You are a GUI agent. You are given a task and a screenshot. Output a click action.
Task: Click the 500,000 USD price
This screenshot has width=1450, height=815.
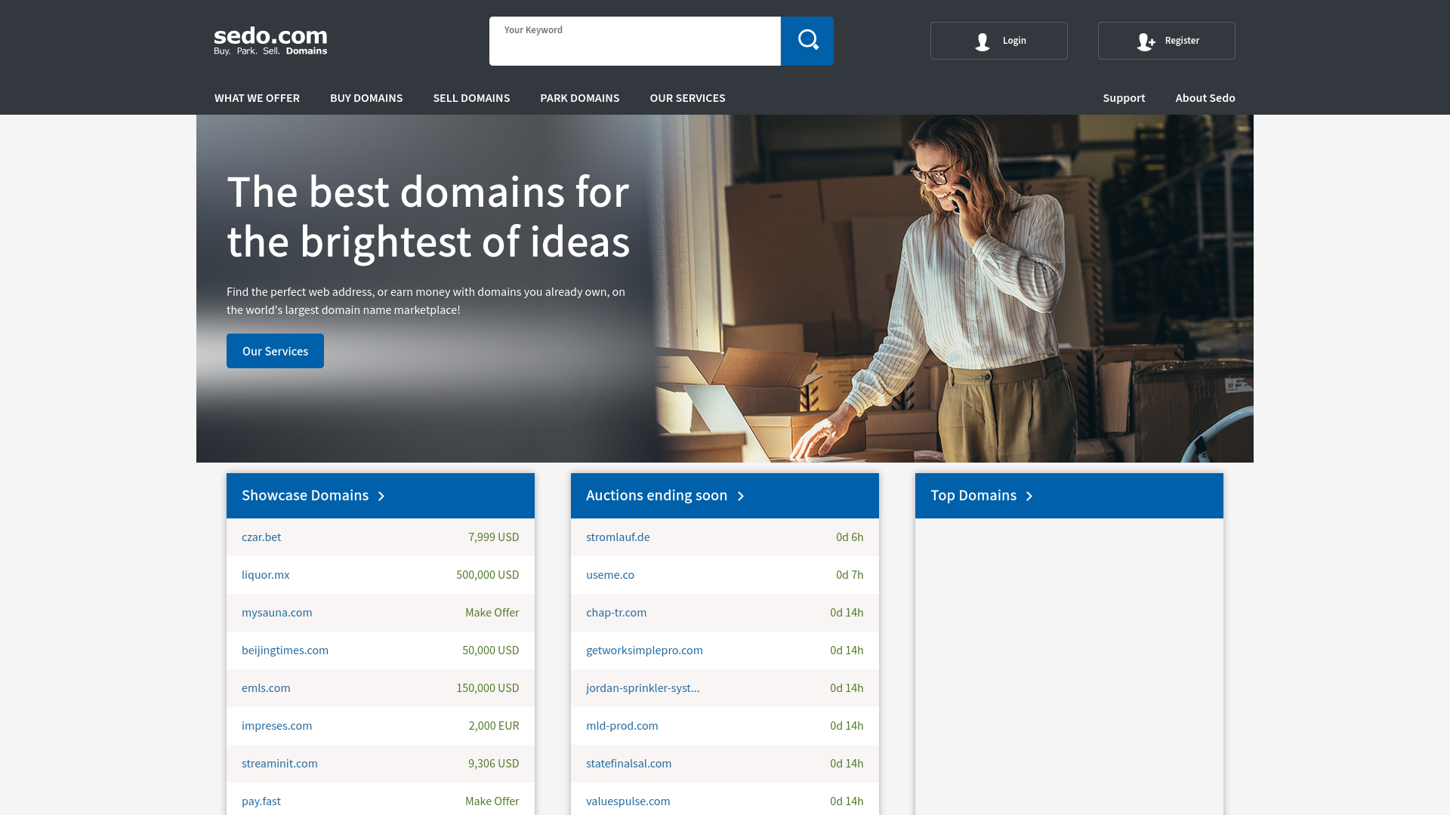[488, 575]
